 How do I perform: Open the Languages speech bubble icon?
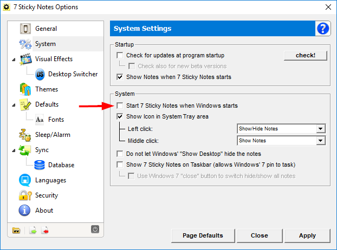tap(25, 180)
